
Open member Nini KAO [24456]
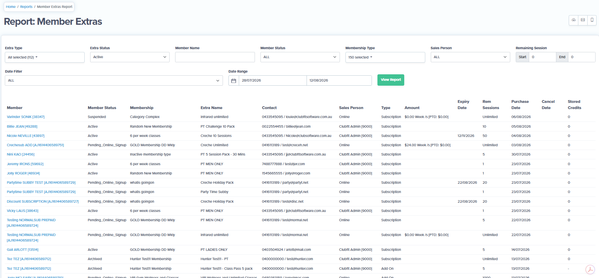tap(21, 154)
